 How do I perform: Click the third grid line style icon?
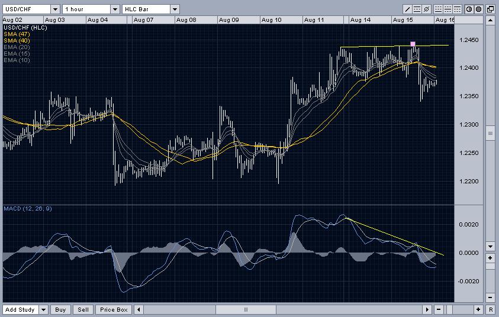pyautogui.click(x=458, y=9)
